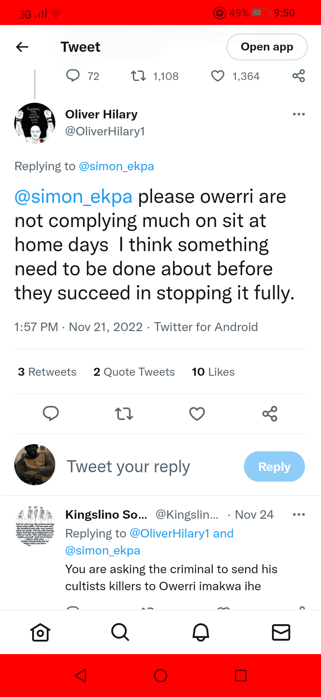Tap reply icon under Oliver Hilary's tweet

coord(51,413)
